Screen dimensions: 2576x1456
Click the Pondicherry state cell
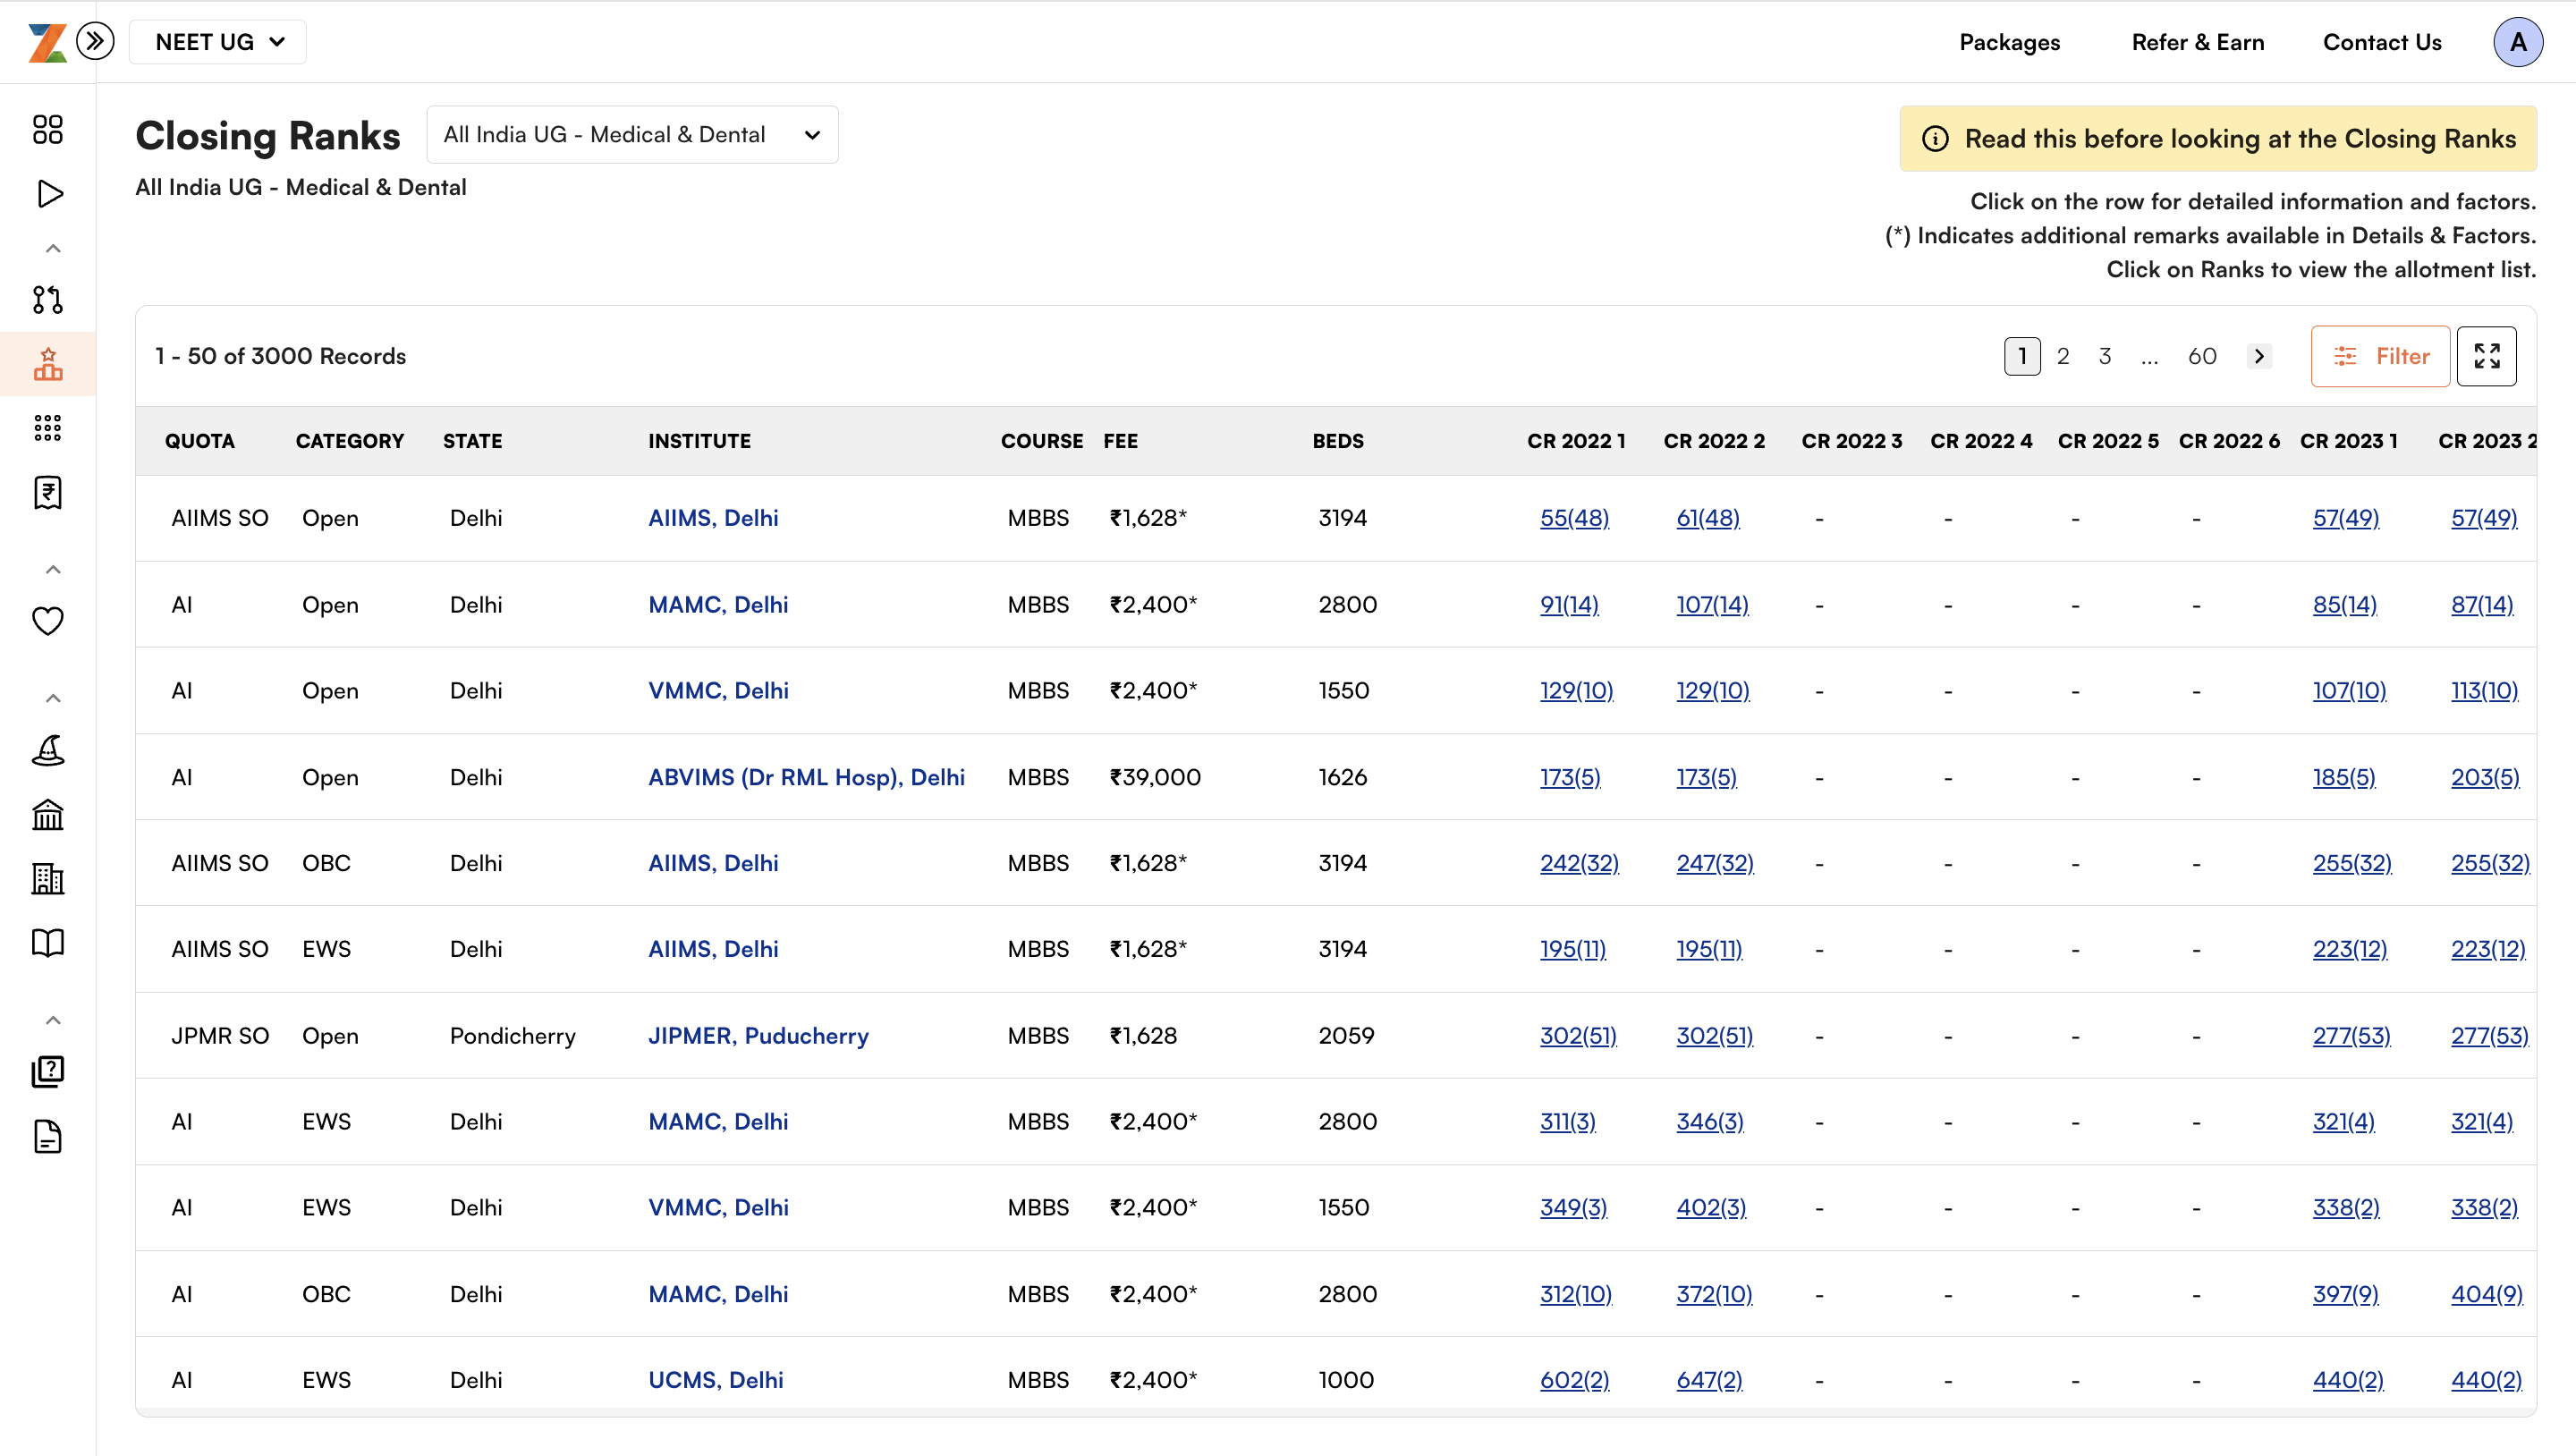[x=512, y=1035]
